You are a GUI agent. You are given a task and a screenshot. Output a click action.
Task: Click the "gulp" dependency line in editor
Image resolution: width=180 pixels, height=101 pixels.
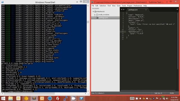point(136,34)
